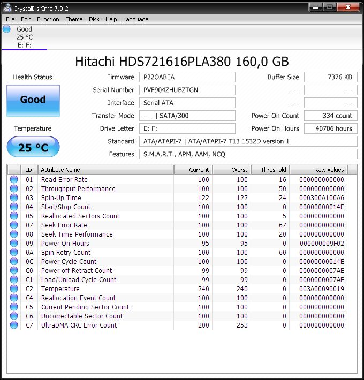Click the status icon for UltraDMA CRC Error Count

14,325
